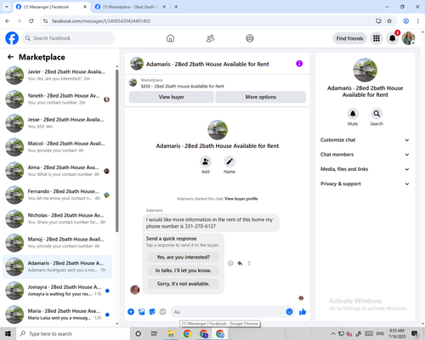
Task: Open File Explorer from taskbar
Action: point(171,334)
